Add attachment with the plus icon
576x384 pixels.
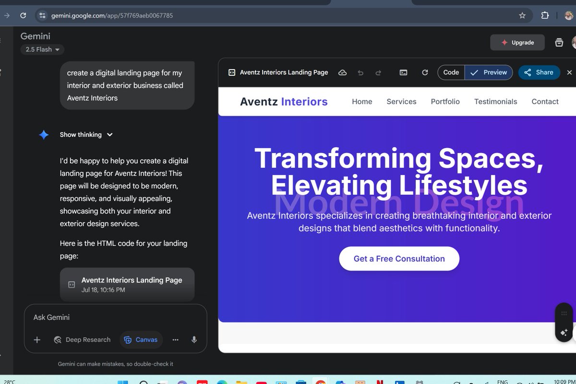point(37,340)
